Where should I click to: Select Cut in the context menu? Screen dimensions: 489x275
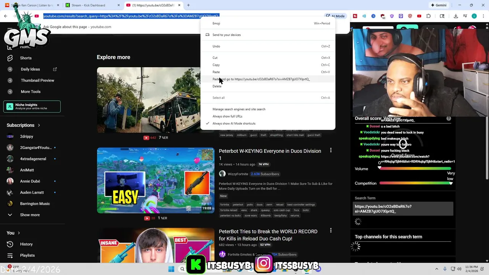pyautogui.click(x=268, y=58)
